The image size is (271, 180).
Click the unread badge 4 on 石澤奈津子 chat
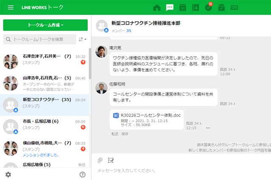tap(83, 62)
